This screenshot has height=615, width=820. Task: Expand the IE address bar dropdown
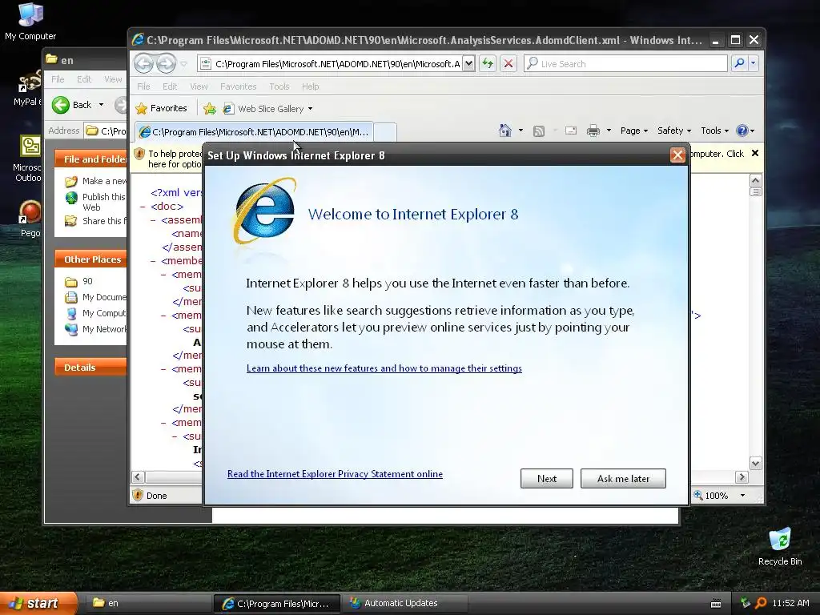469,64
